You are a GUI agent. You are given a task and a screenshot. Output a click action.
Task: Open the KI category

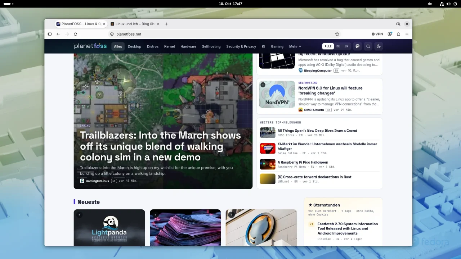pyautogui.click(x=264, y=46)
